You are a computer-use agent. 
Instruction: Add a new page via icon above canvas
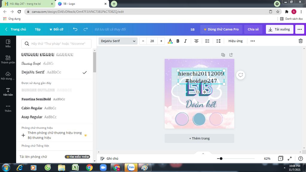(231, 55)
